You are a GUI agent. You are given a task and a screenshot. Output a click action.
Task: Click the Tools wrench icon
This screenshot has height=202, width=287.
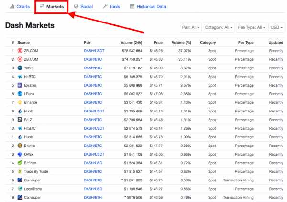tap(105, 6)
